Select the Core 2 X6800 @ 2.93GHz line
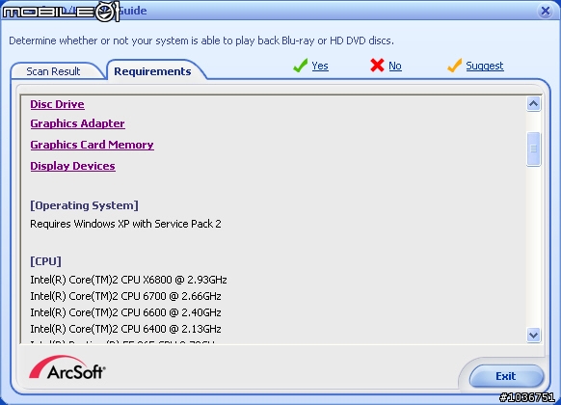Viewport: 561px width, 405px height. [128, 280]
